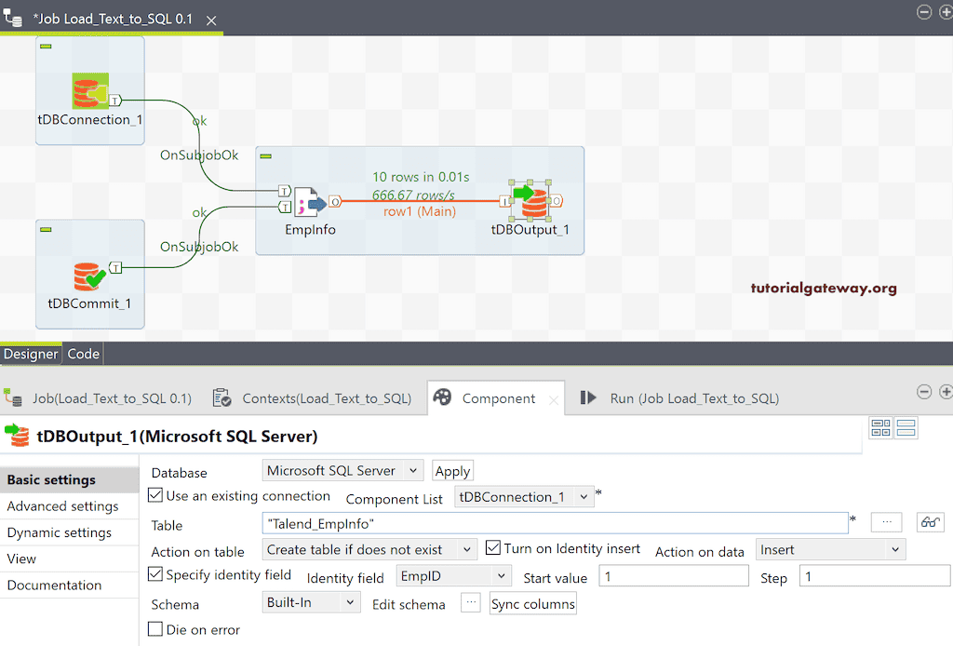Select the tDBConnection_1 component icon

tap(88, 90)
